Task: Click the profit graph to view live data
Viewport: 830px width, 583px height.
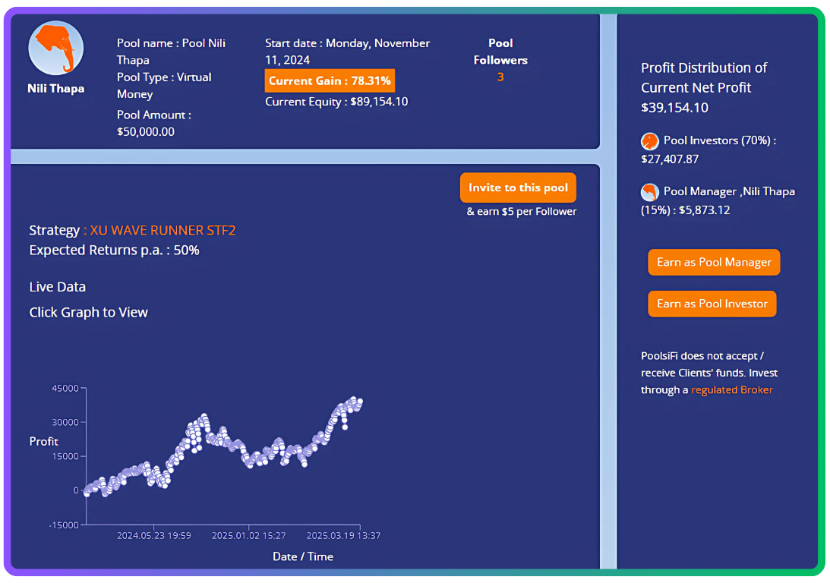Action: coord(222,455)
